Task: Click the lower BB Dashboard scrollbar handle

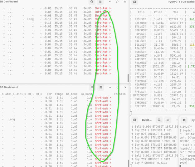Action: [x=129, y=163]
